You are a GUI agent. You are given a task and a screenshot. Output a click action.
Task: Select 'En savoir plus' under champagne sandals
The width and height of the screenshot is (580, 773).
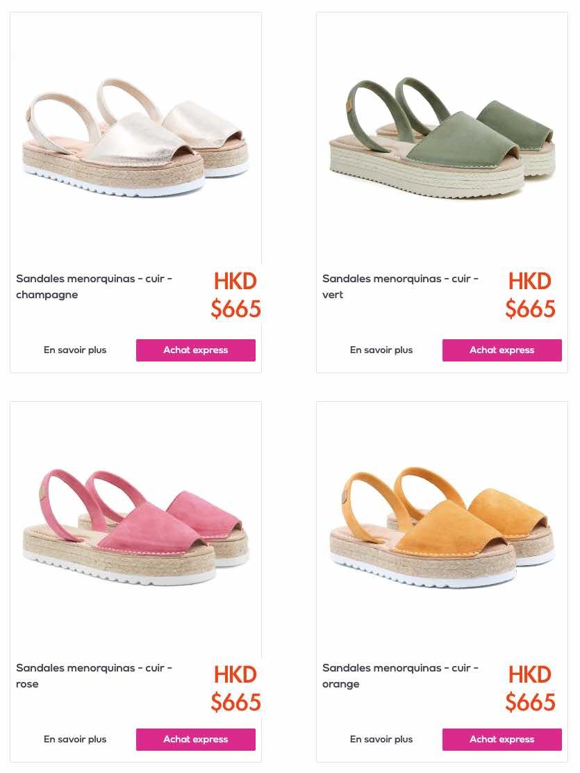tap(75, 350)
